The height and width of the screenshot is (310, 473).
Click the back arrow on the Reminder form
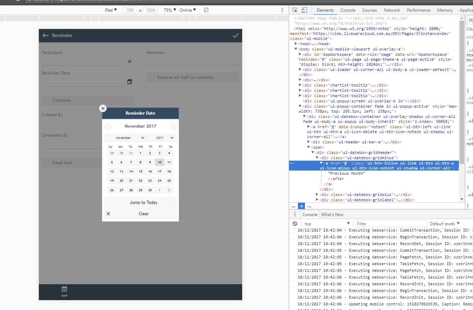pyautogui.click(x=46, y=35)
